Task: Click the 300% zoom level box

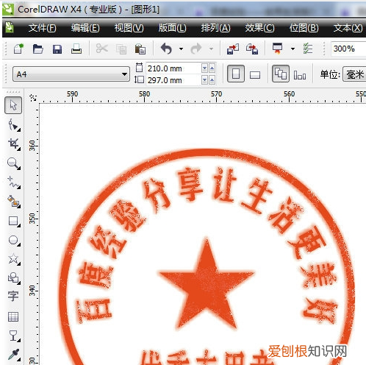Action: click(x=348, y=49)
